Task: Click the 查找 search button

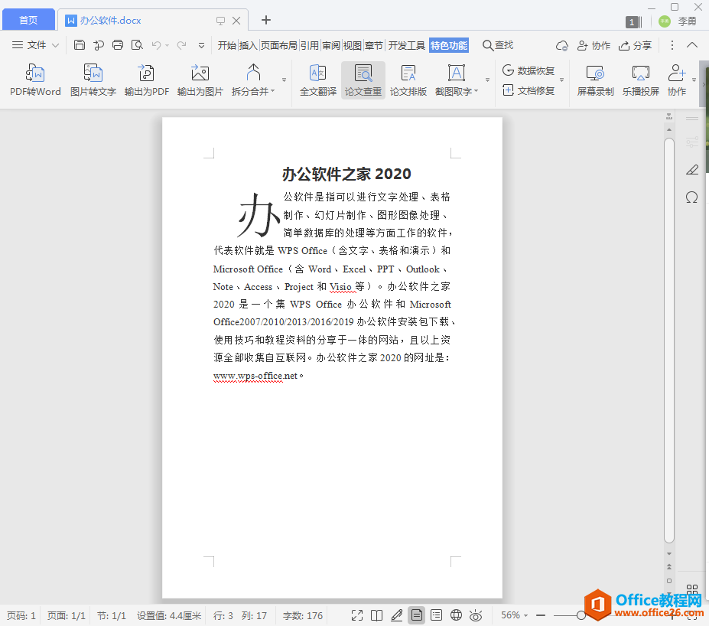Action: click(498, 45)
